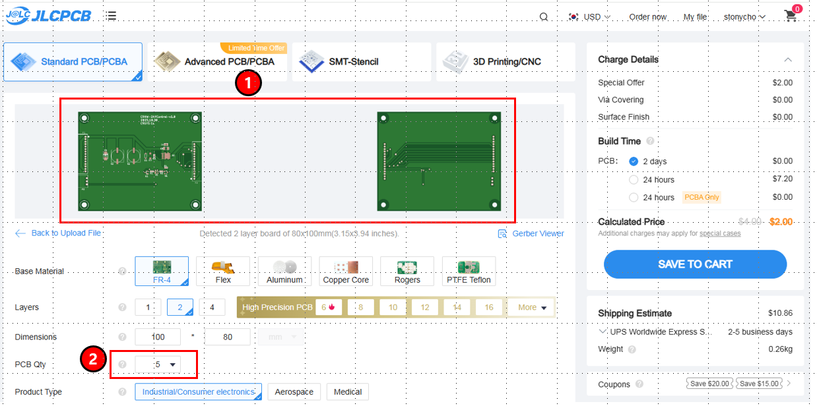817x408 pixels.
Task: Click the Save $20.00 coupon
Action: click(709, 384)
